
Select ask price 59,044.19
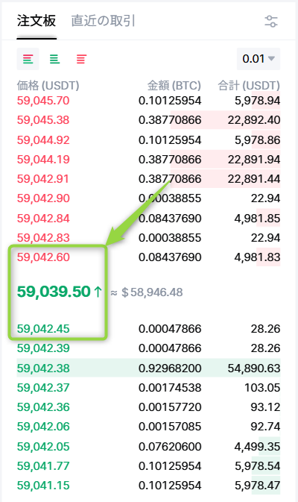(x=43, y=160)
